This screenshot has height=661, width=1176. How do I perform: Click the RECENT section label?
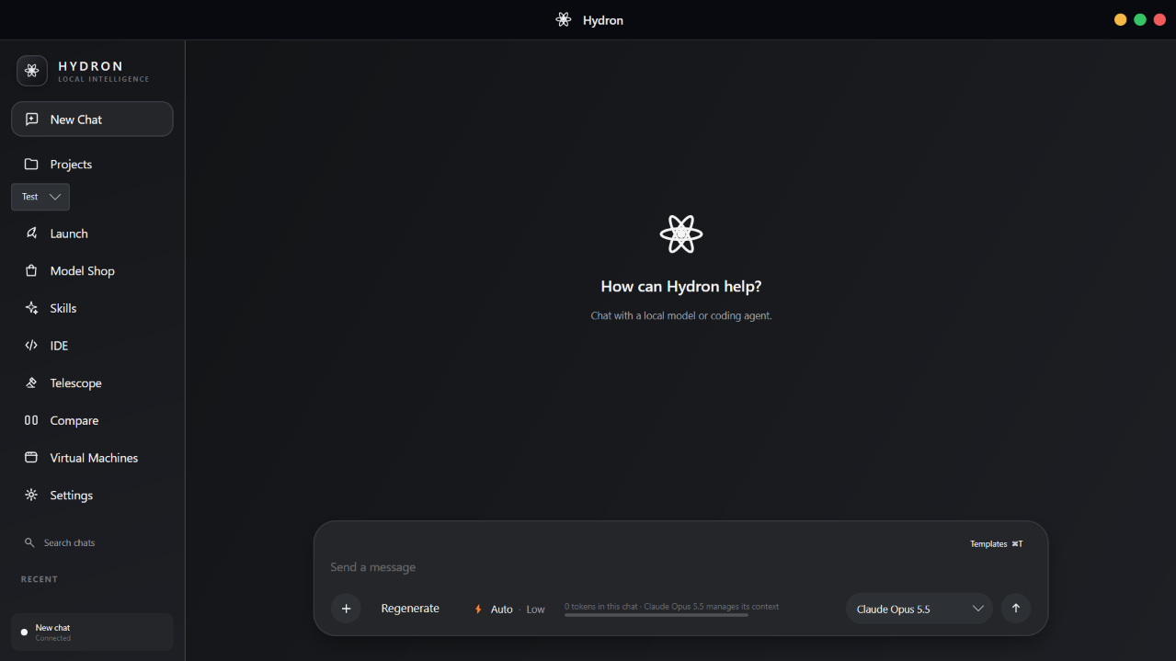pyautogui.click(x=40, y=579)
